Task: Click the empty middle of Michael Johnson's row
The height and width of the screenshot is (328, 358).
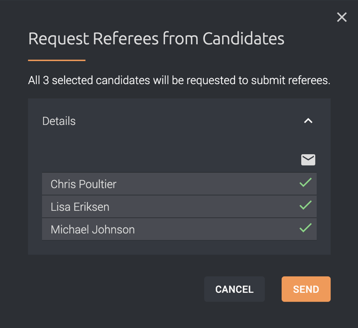Action: point(214,229)
